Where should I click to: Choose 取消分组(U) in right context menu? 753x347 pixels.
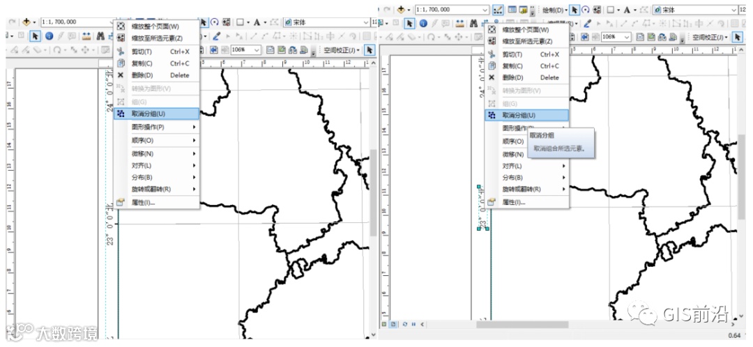pos(527,115)
